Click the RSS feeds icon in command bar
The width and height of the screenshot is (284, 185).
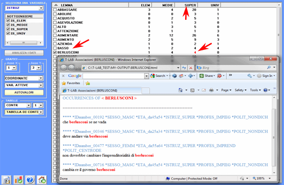[192, 90]
